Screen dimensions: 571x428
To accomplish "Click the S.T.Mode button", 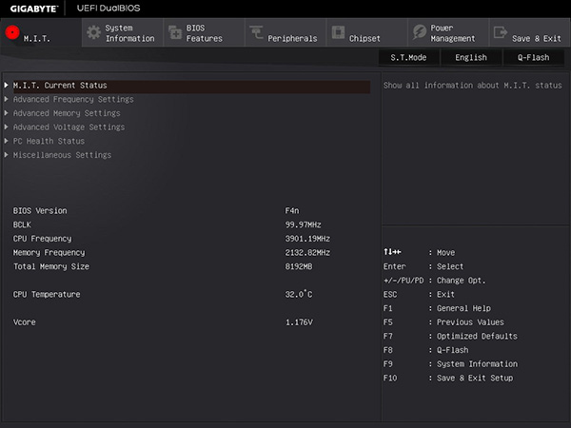I will tap(408, 57).
